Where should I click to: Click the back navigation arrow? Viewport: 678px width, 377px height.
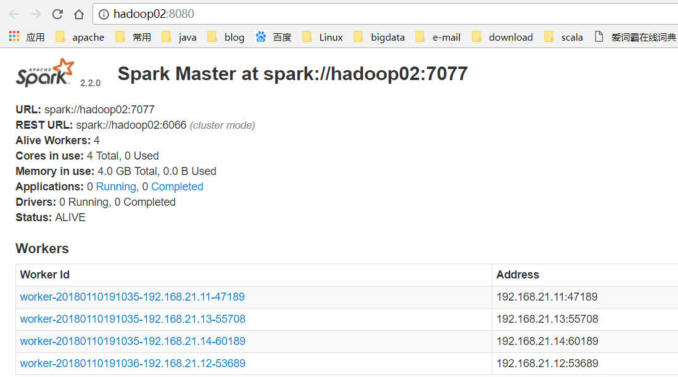click(x=14, y=14)
